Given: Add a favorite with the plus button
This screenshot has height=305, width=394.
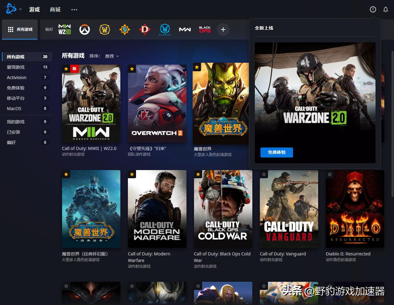Looking at the screenshot, I should tap(223, 29).
